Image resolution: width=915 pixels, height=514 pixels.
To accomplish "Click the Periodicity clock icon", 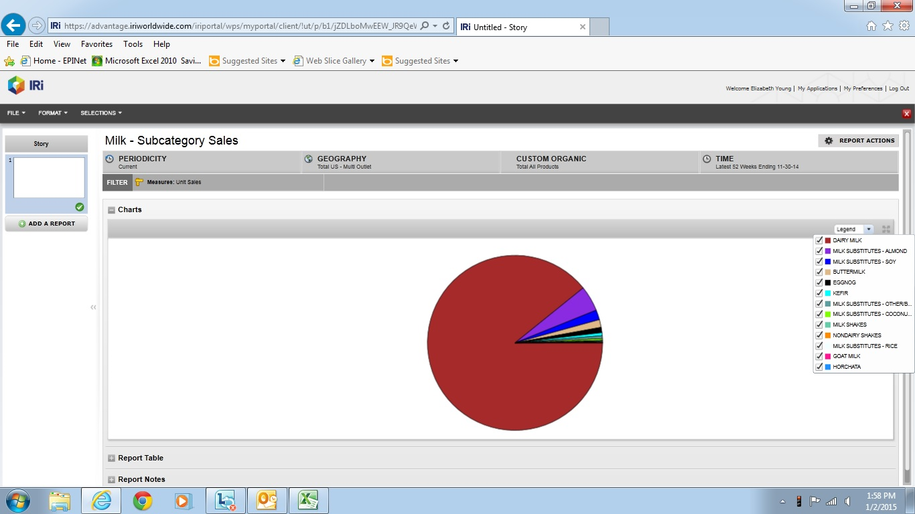I will point(110,159).
